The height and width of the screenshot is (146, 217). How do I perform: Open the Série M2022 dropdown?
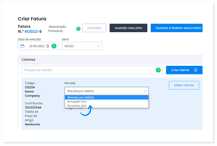click(x=82, y=46)
